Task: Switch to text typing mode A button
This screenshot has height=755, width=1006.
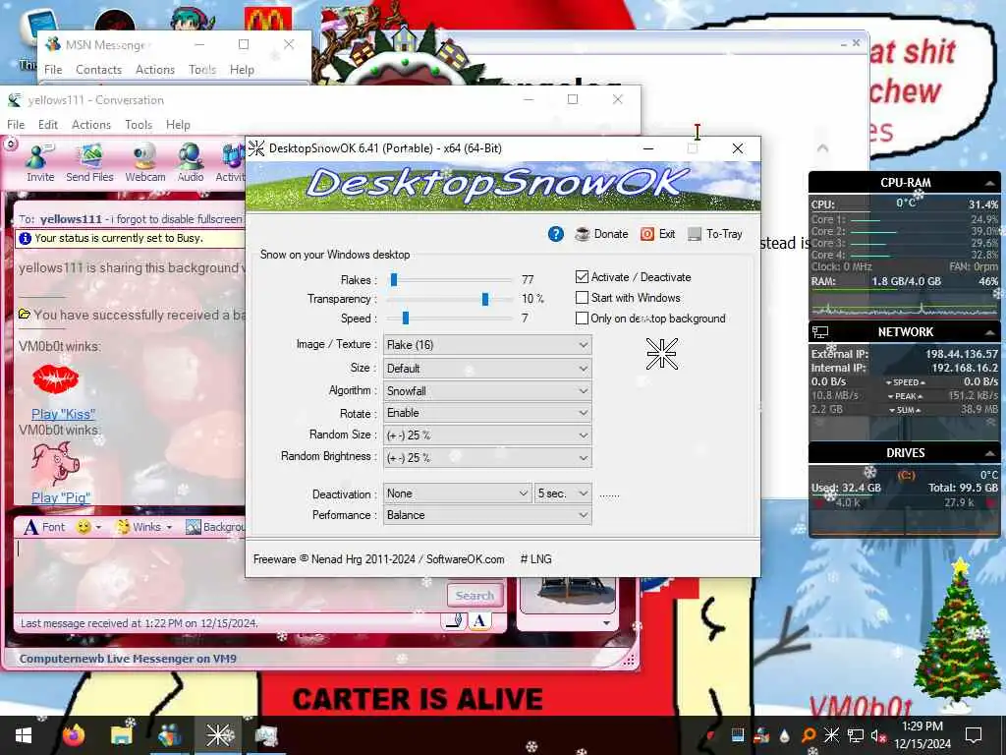Action: click(479, 621)
